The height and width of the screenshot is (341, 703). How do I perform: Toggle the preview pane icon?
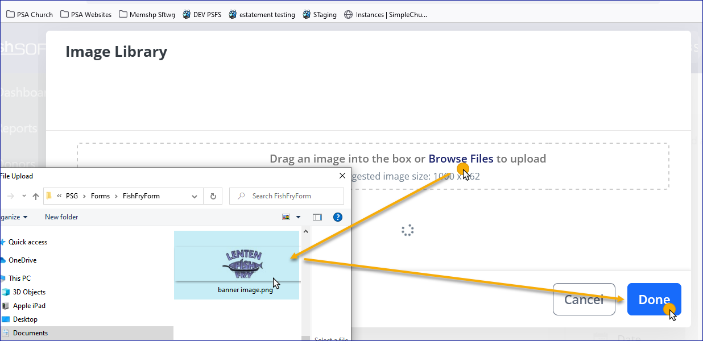(317, 217)
